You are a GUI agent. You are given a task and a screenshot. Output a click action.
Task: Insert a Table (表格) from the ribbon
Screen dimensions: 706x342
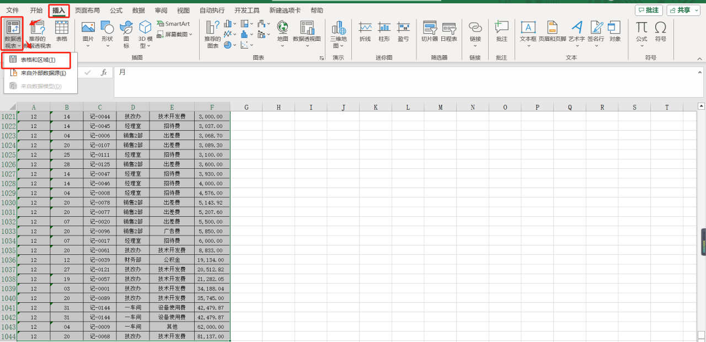(x=62, y=32)
